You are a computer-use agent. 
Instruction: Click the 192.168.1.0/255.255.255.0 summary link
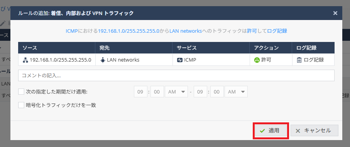pyautogui.click(x=129, y=31)
